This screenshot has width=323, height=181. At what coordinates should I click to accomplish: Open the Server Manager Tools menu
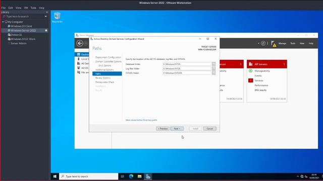(x=293, y=43)
